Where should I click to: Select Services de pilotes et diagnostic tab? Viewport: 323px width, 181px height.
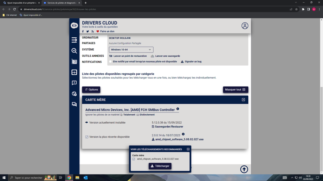click(62, 3)
